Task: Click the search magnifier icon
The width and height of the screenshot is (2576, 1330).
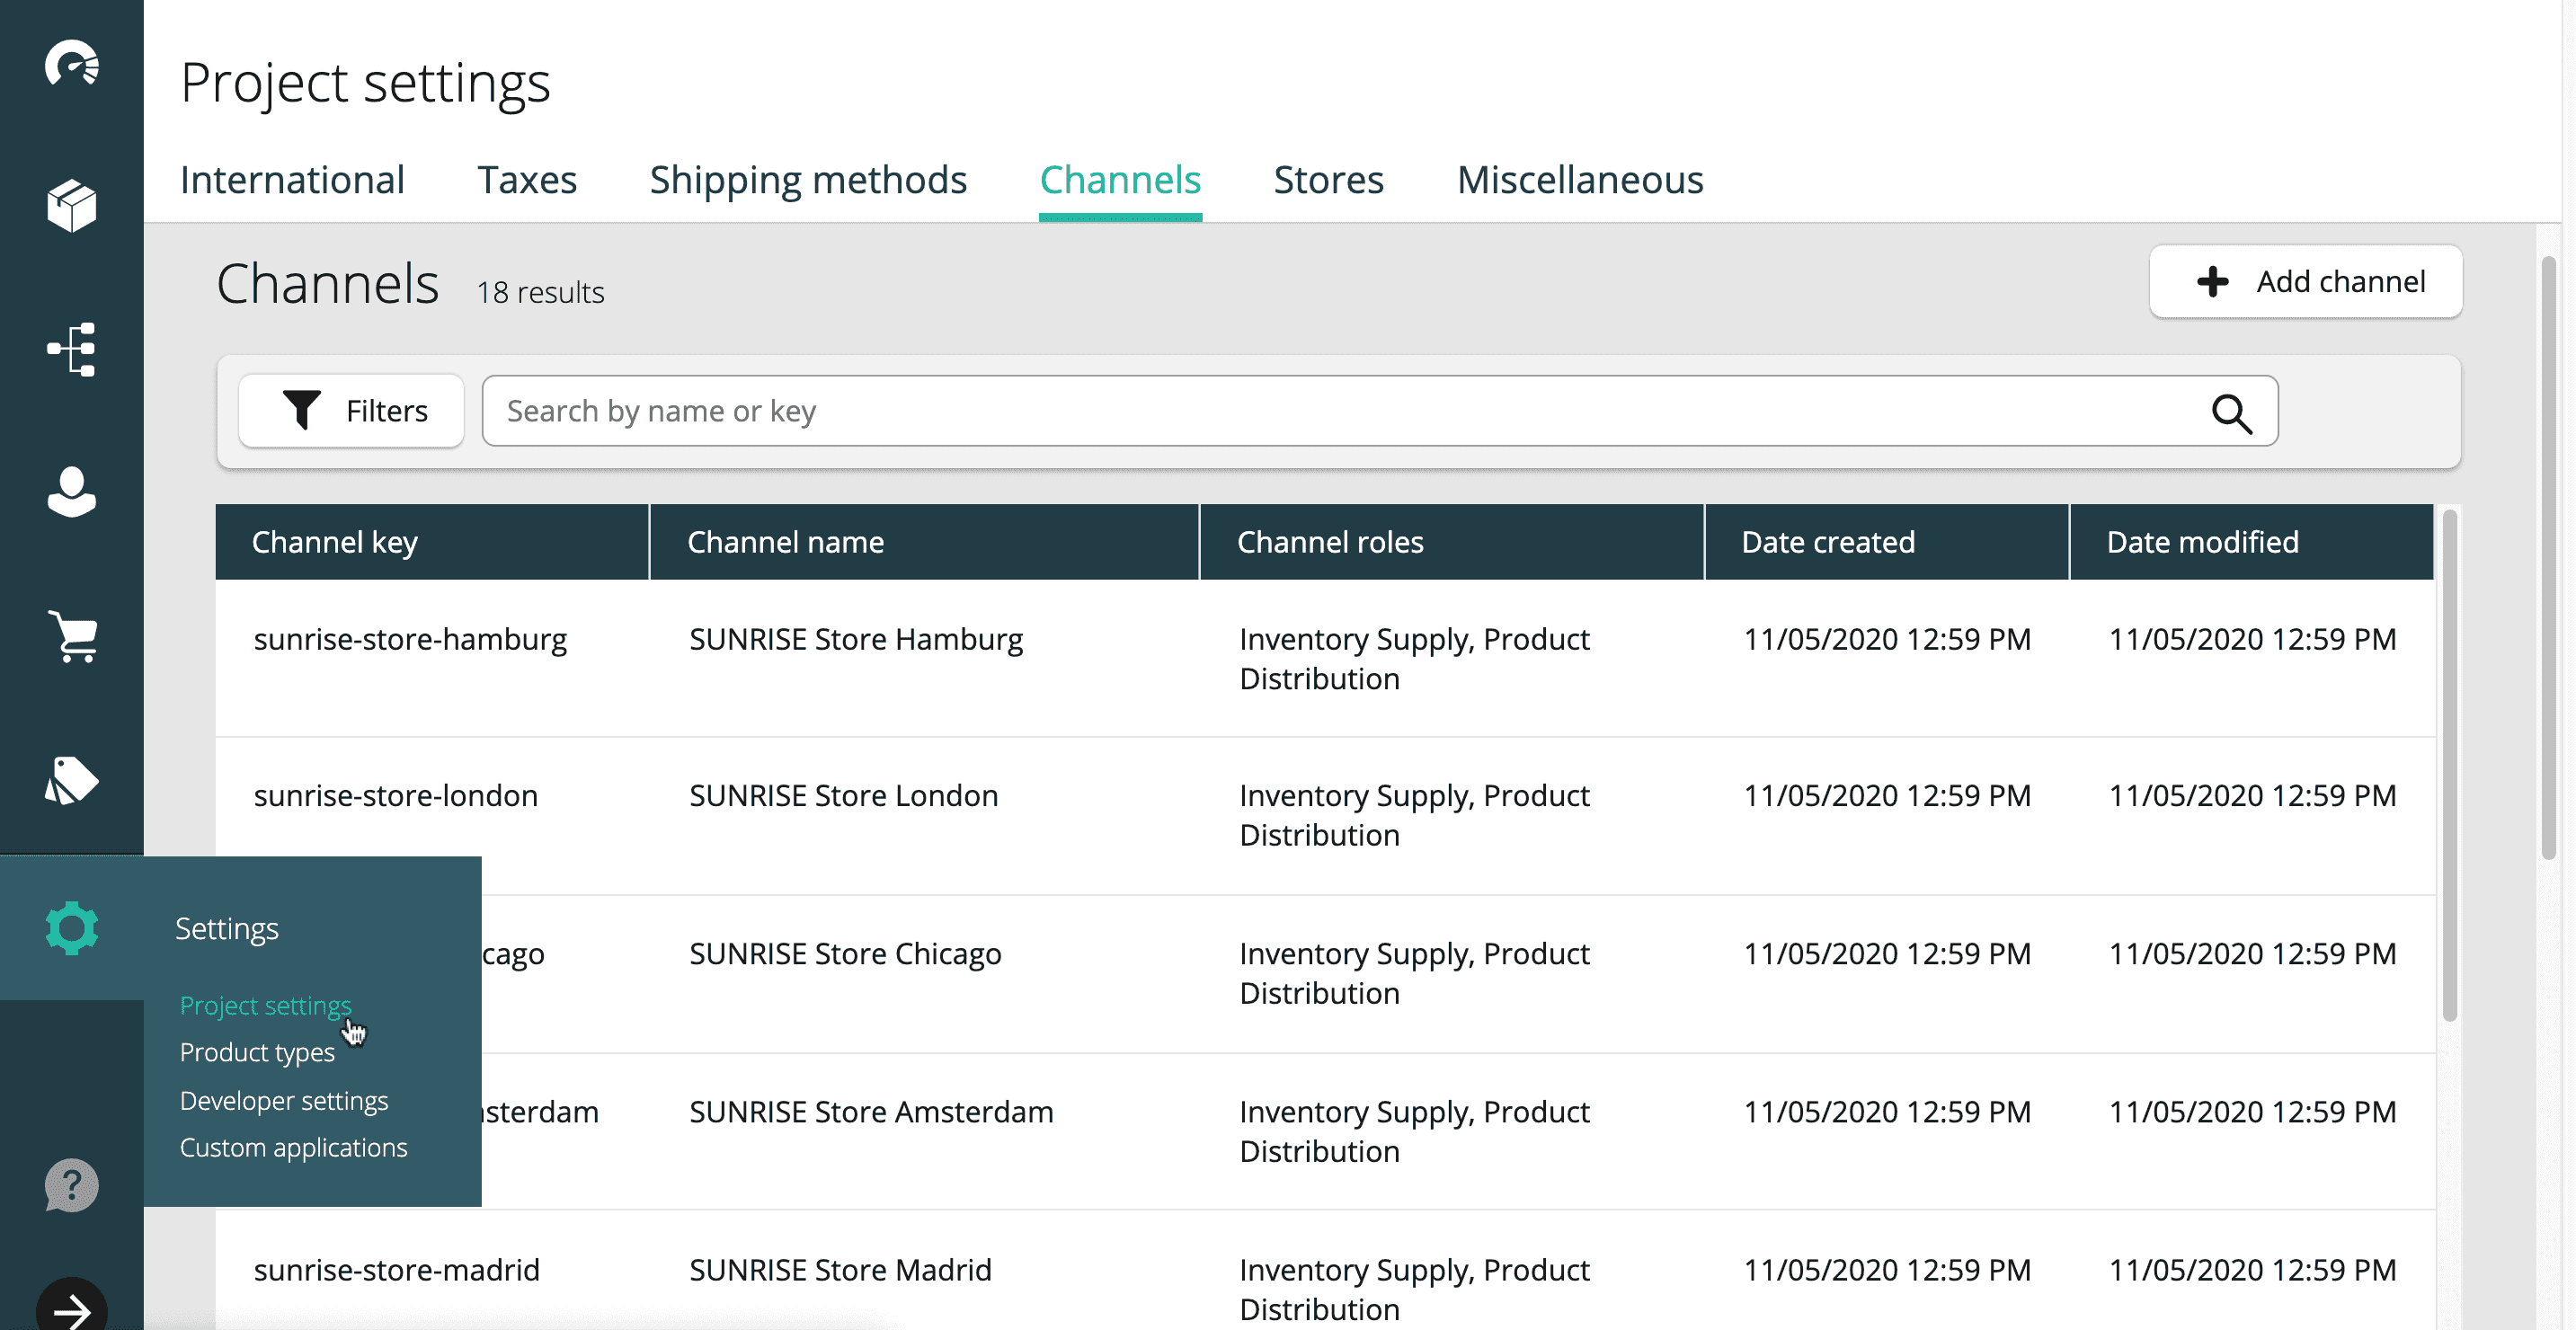Action: click(x=2231, y=412)
